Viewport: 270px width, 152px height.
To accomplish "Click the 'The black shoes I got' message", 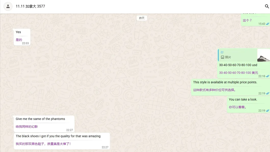I will pyautogui.click(x=58, y=136).
